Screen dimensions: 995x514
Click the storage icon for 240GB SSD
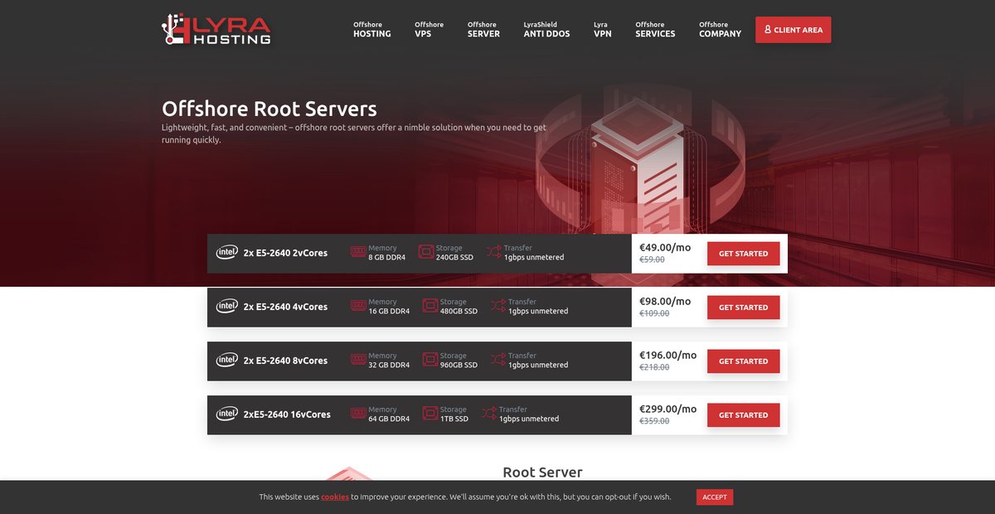pos(426,252)
